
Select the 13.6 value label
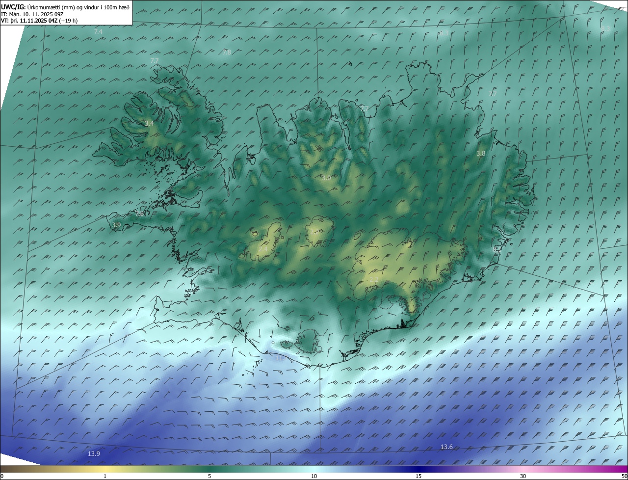coord(446,447)
